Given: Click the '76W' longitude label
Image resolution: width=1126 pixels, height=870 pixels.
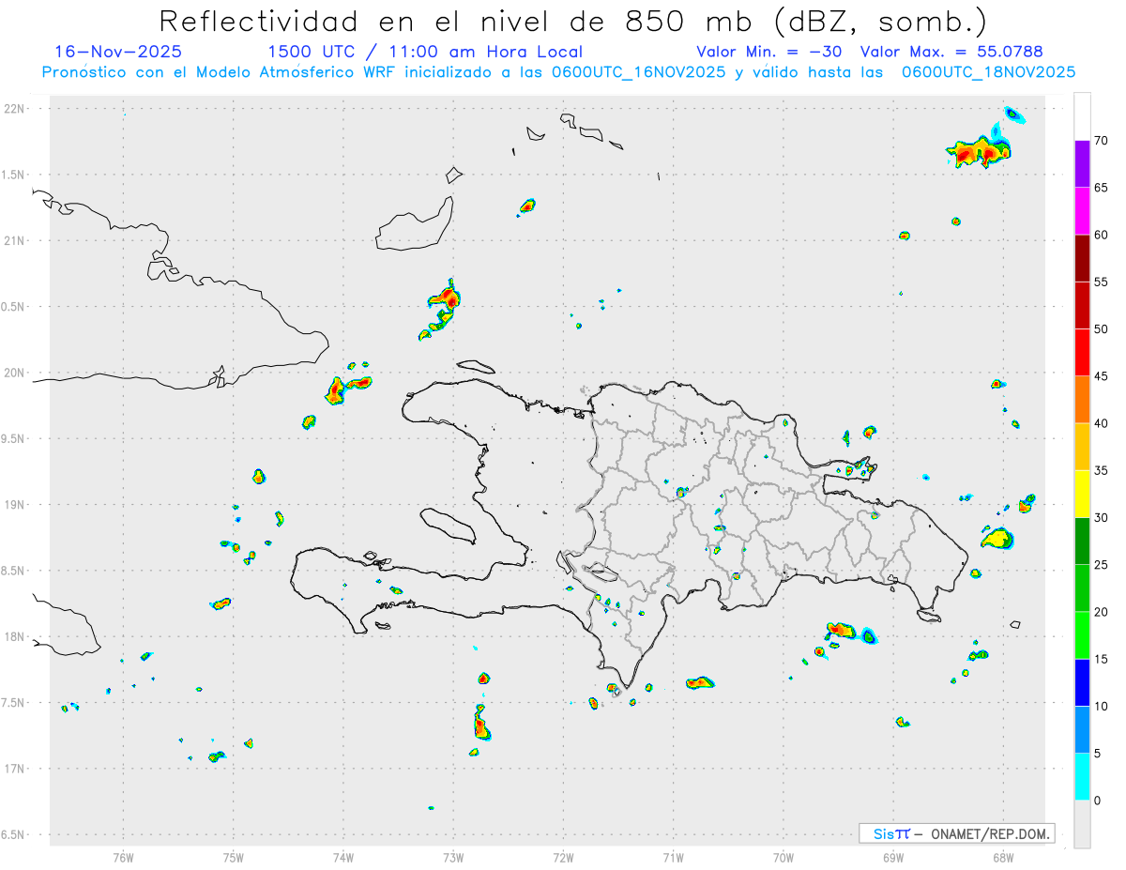Looking at the screenshot, I should [x=123, y=857].
